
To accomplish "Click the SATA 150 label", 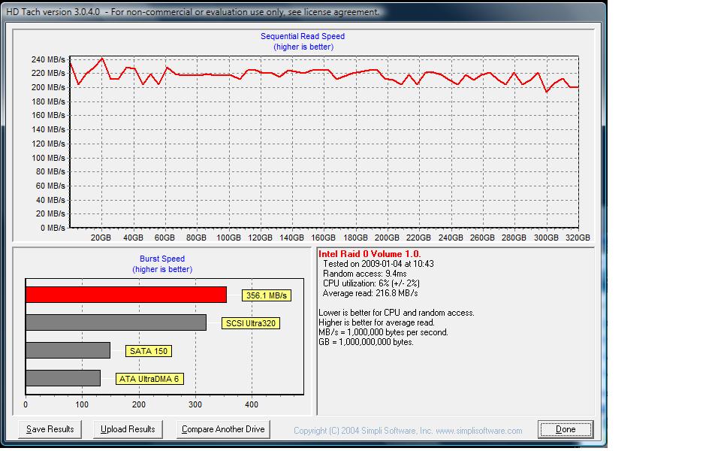I will pyautogui.click(x=149, y=351).
